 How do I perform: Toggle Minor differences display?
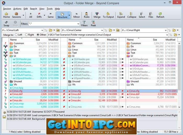click(x=76, y=15)
